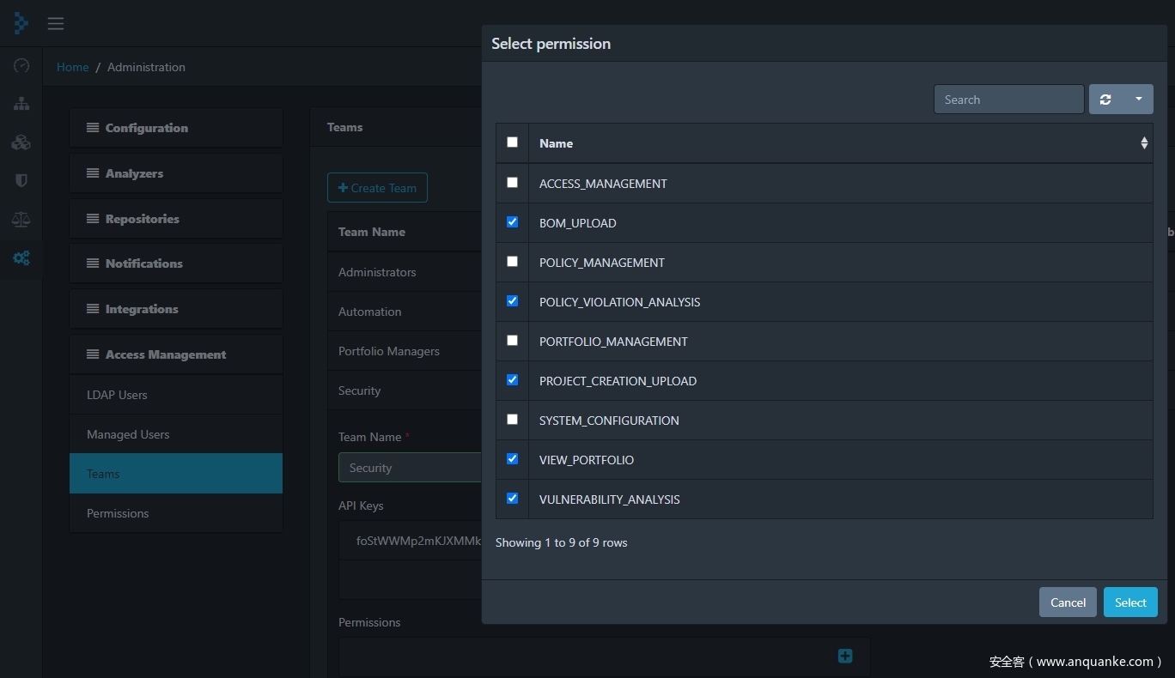Expand the Configuration section

coord(146,128)
